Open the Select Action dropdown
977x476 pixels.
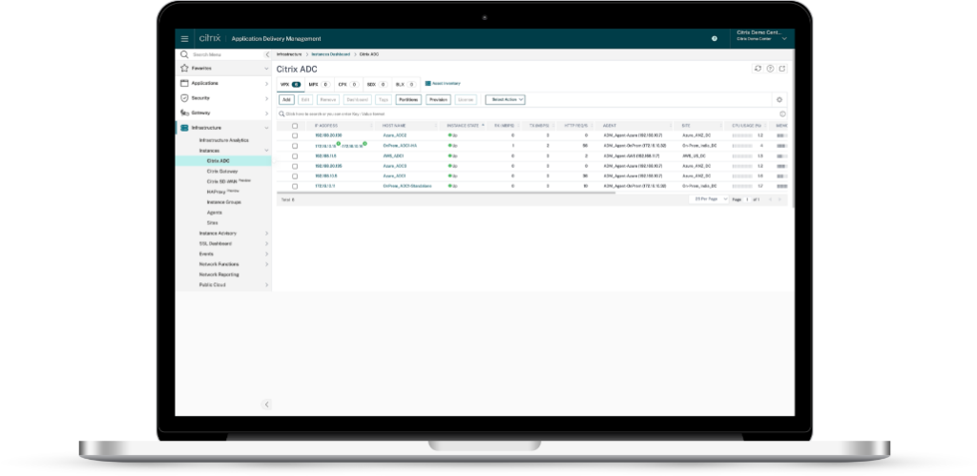tap(506, 99)
